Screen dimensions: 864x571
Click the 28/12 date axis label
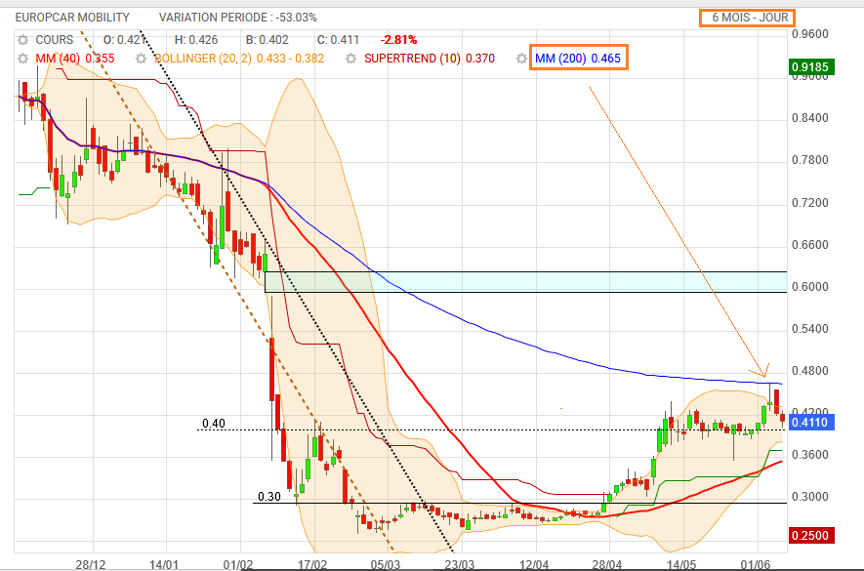point(91,565)
